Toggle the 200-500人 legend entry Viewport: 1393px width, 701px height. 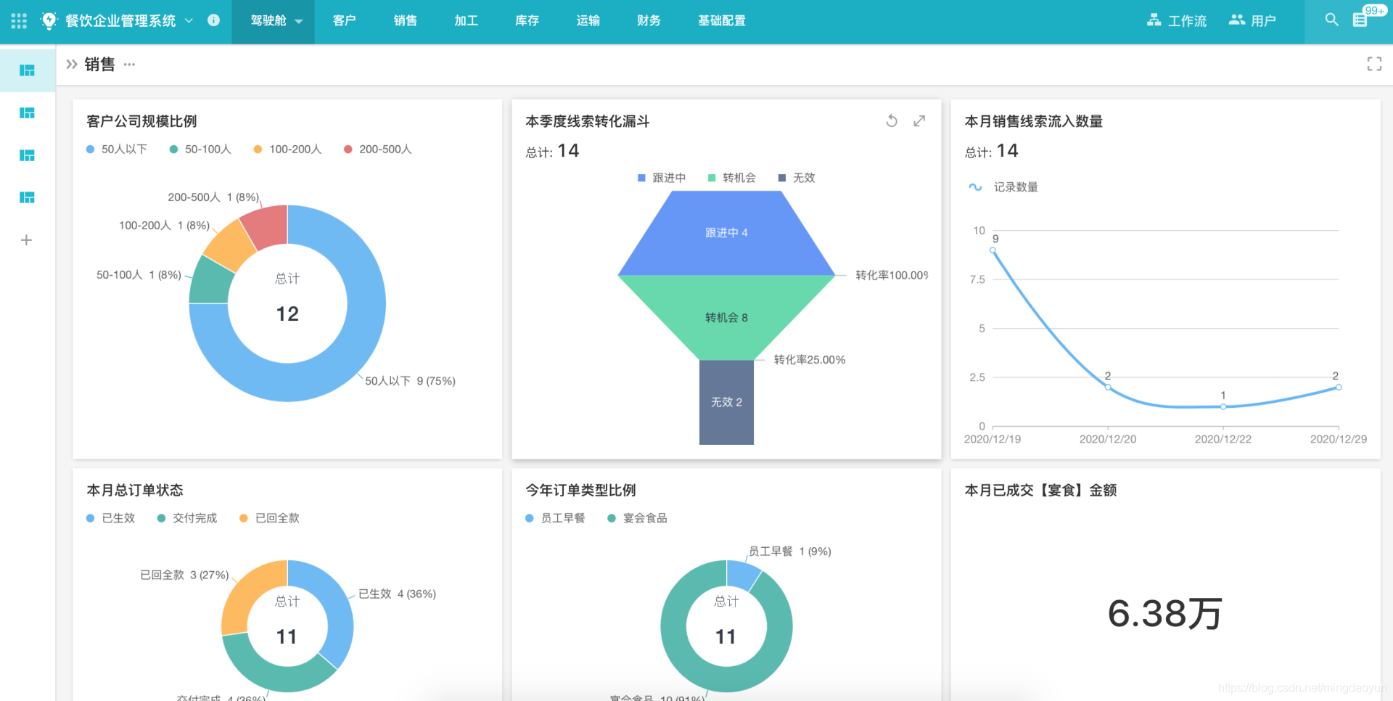pyautogui.click(x=377, y=149)
